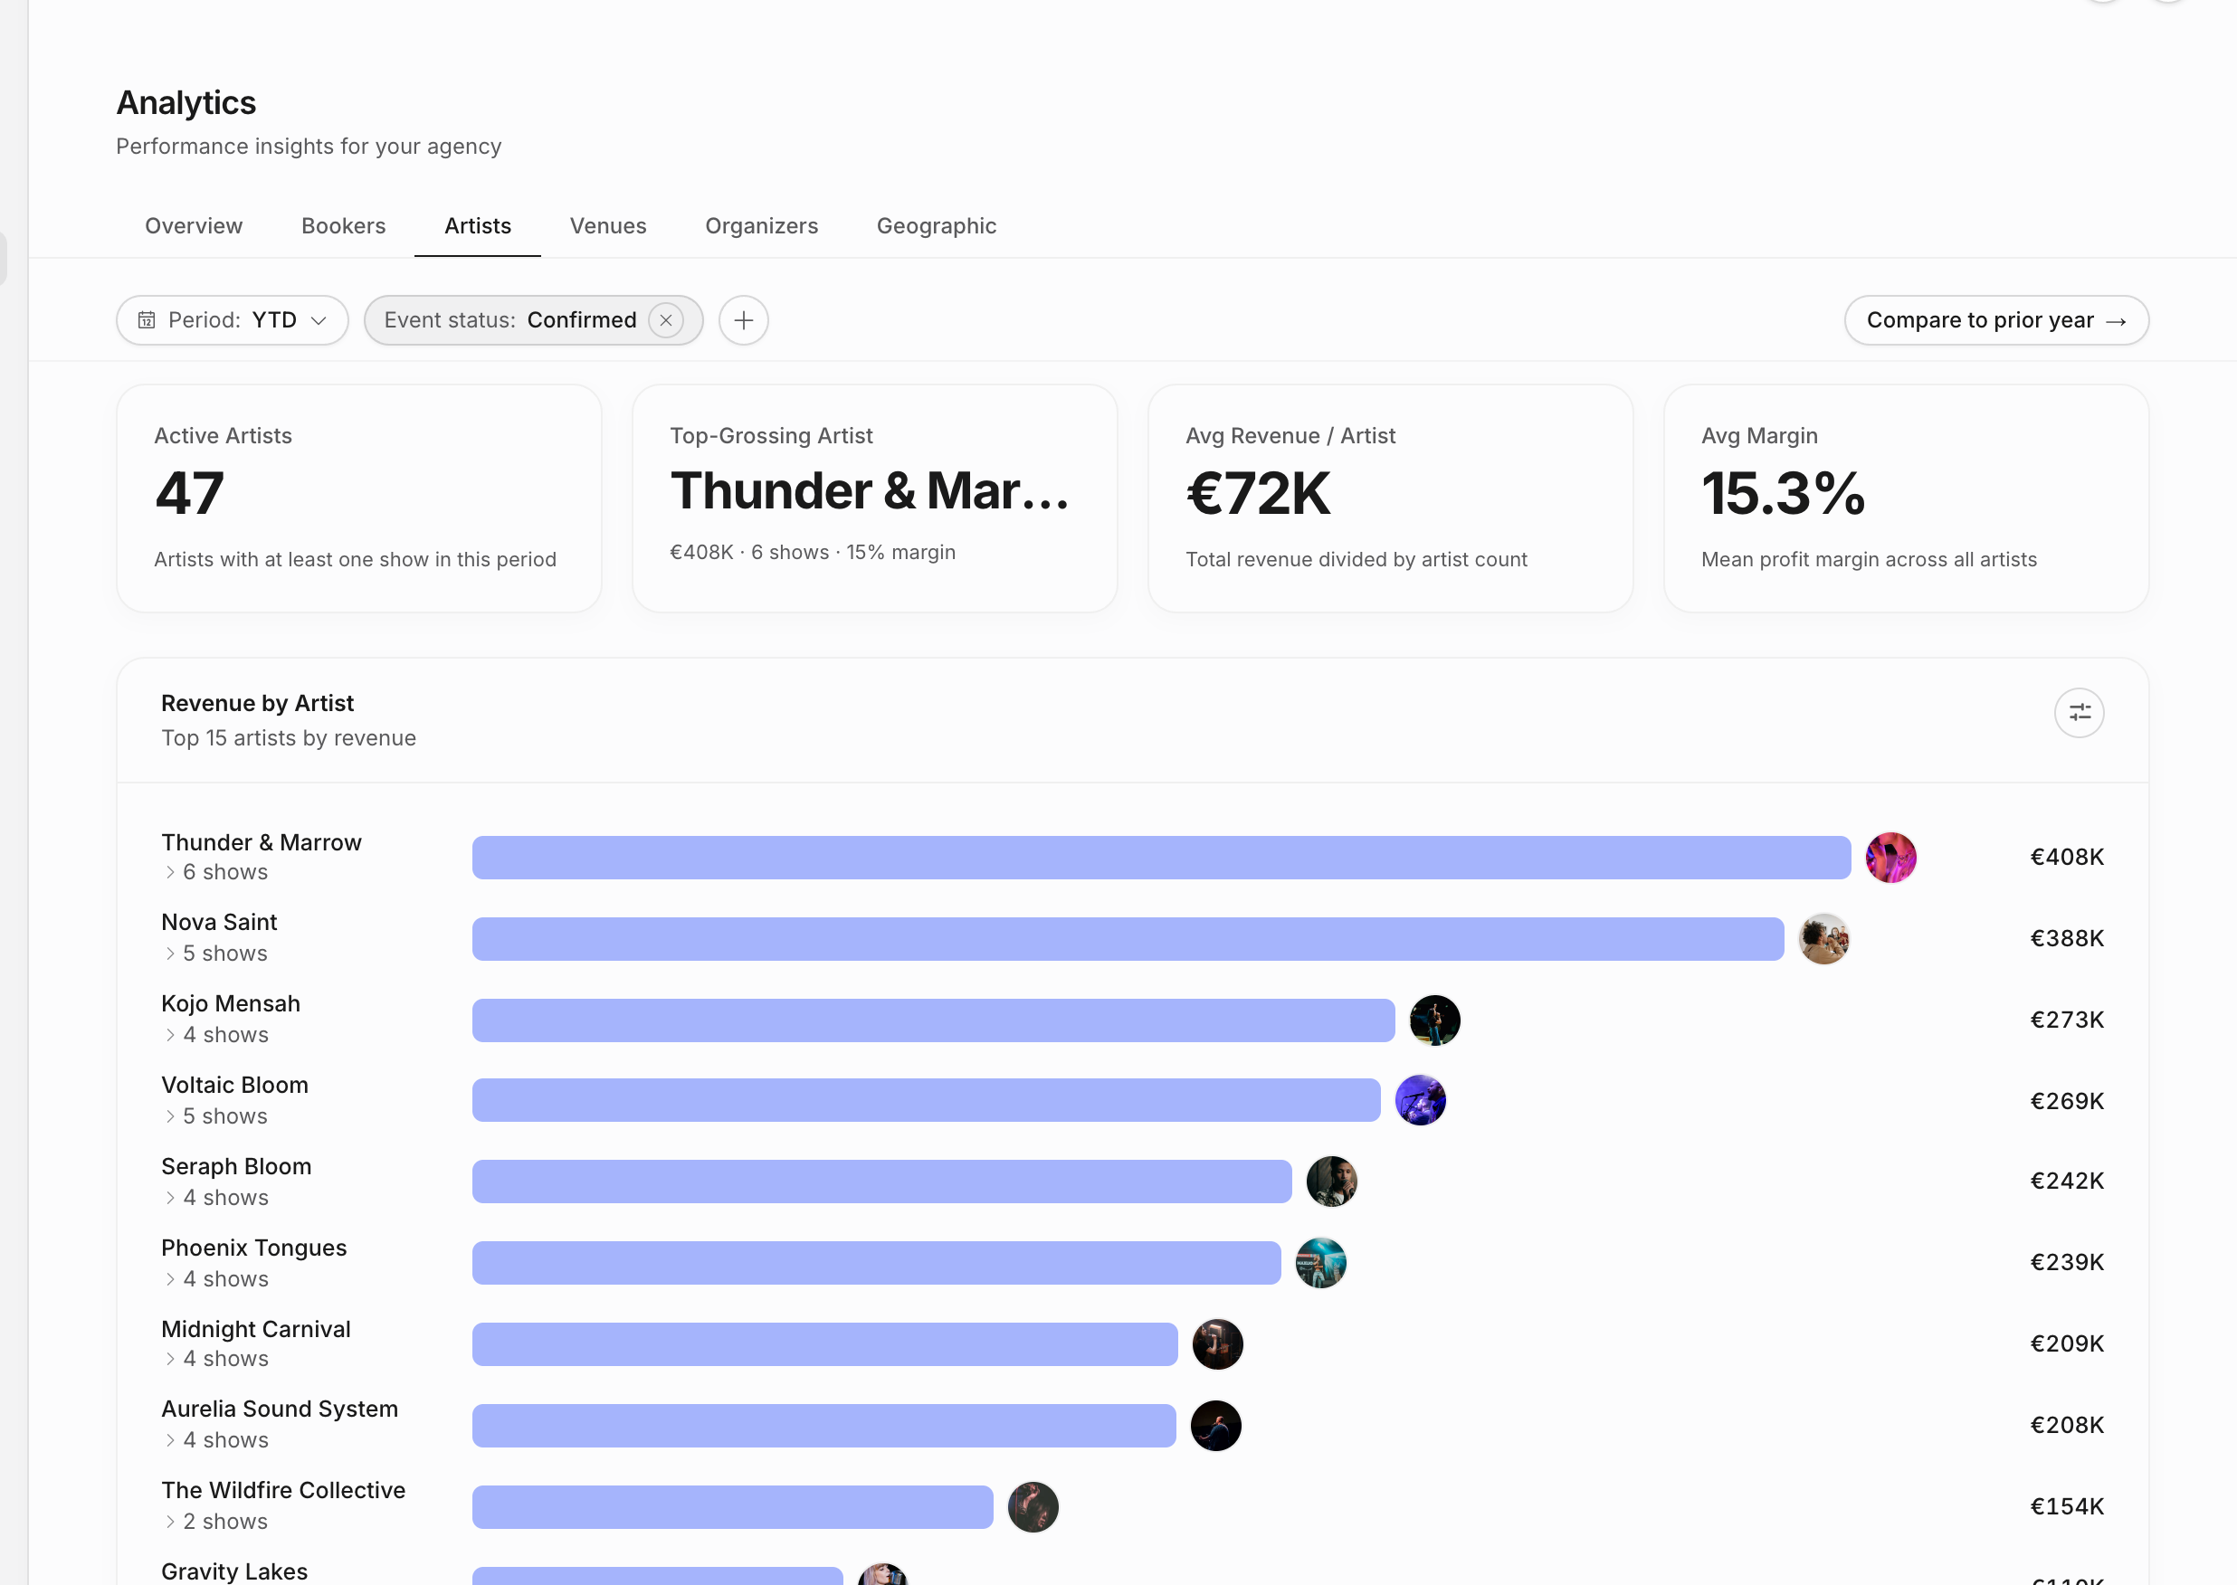
Task: Add a new filter with plus button
Action: (743, 320)
